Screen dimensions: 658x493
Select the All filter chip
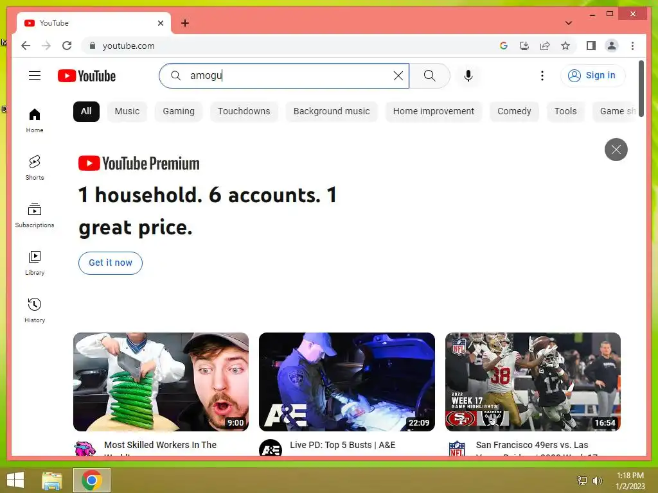coord(86,112)
